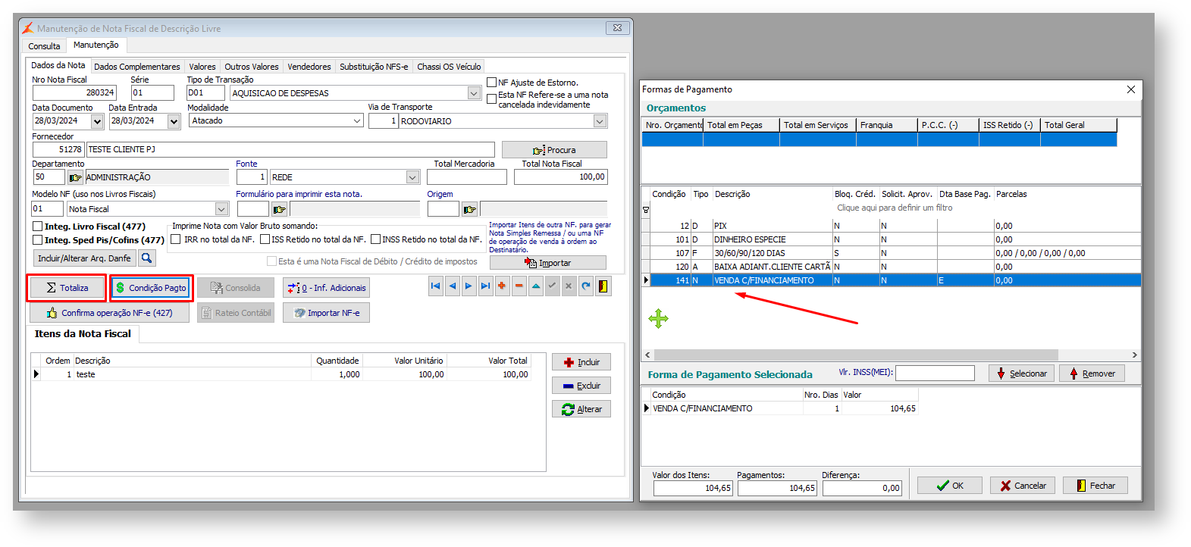
Task: Open Condição Pagto payment conditions
Action: tap(151, 288)
